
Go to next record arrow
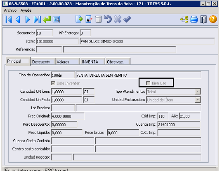click(x=27, y=19)
